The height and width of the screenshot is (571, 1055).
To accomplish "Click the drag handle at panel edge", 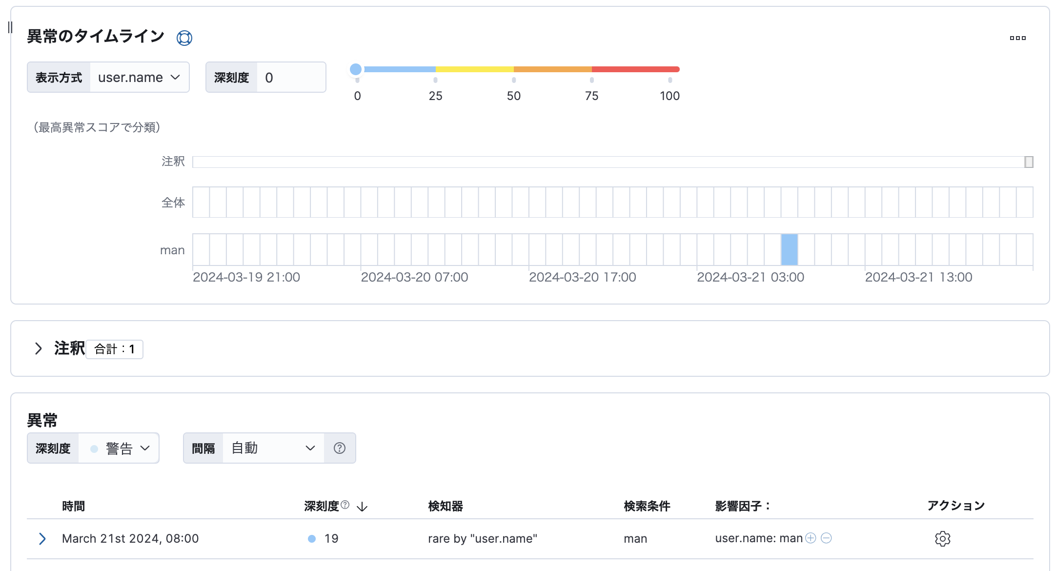I will pos(10,27).
